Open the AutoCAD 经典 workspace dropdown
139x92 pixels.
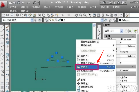coord(32,20)
